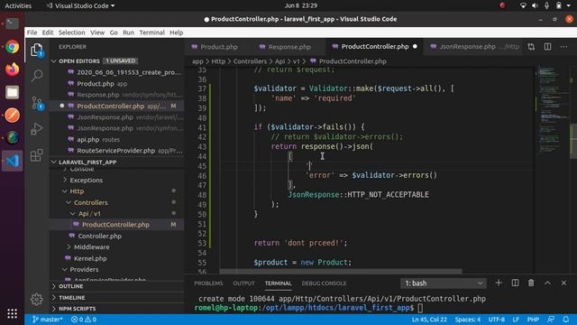This screenshot has width=577, height=325.
Task: Switch to the OUTPUT panel tab
Action: tap(243, 283)
